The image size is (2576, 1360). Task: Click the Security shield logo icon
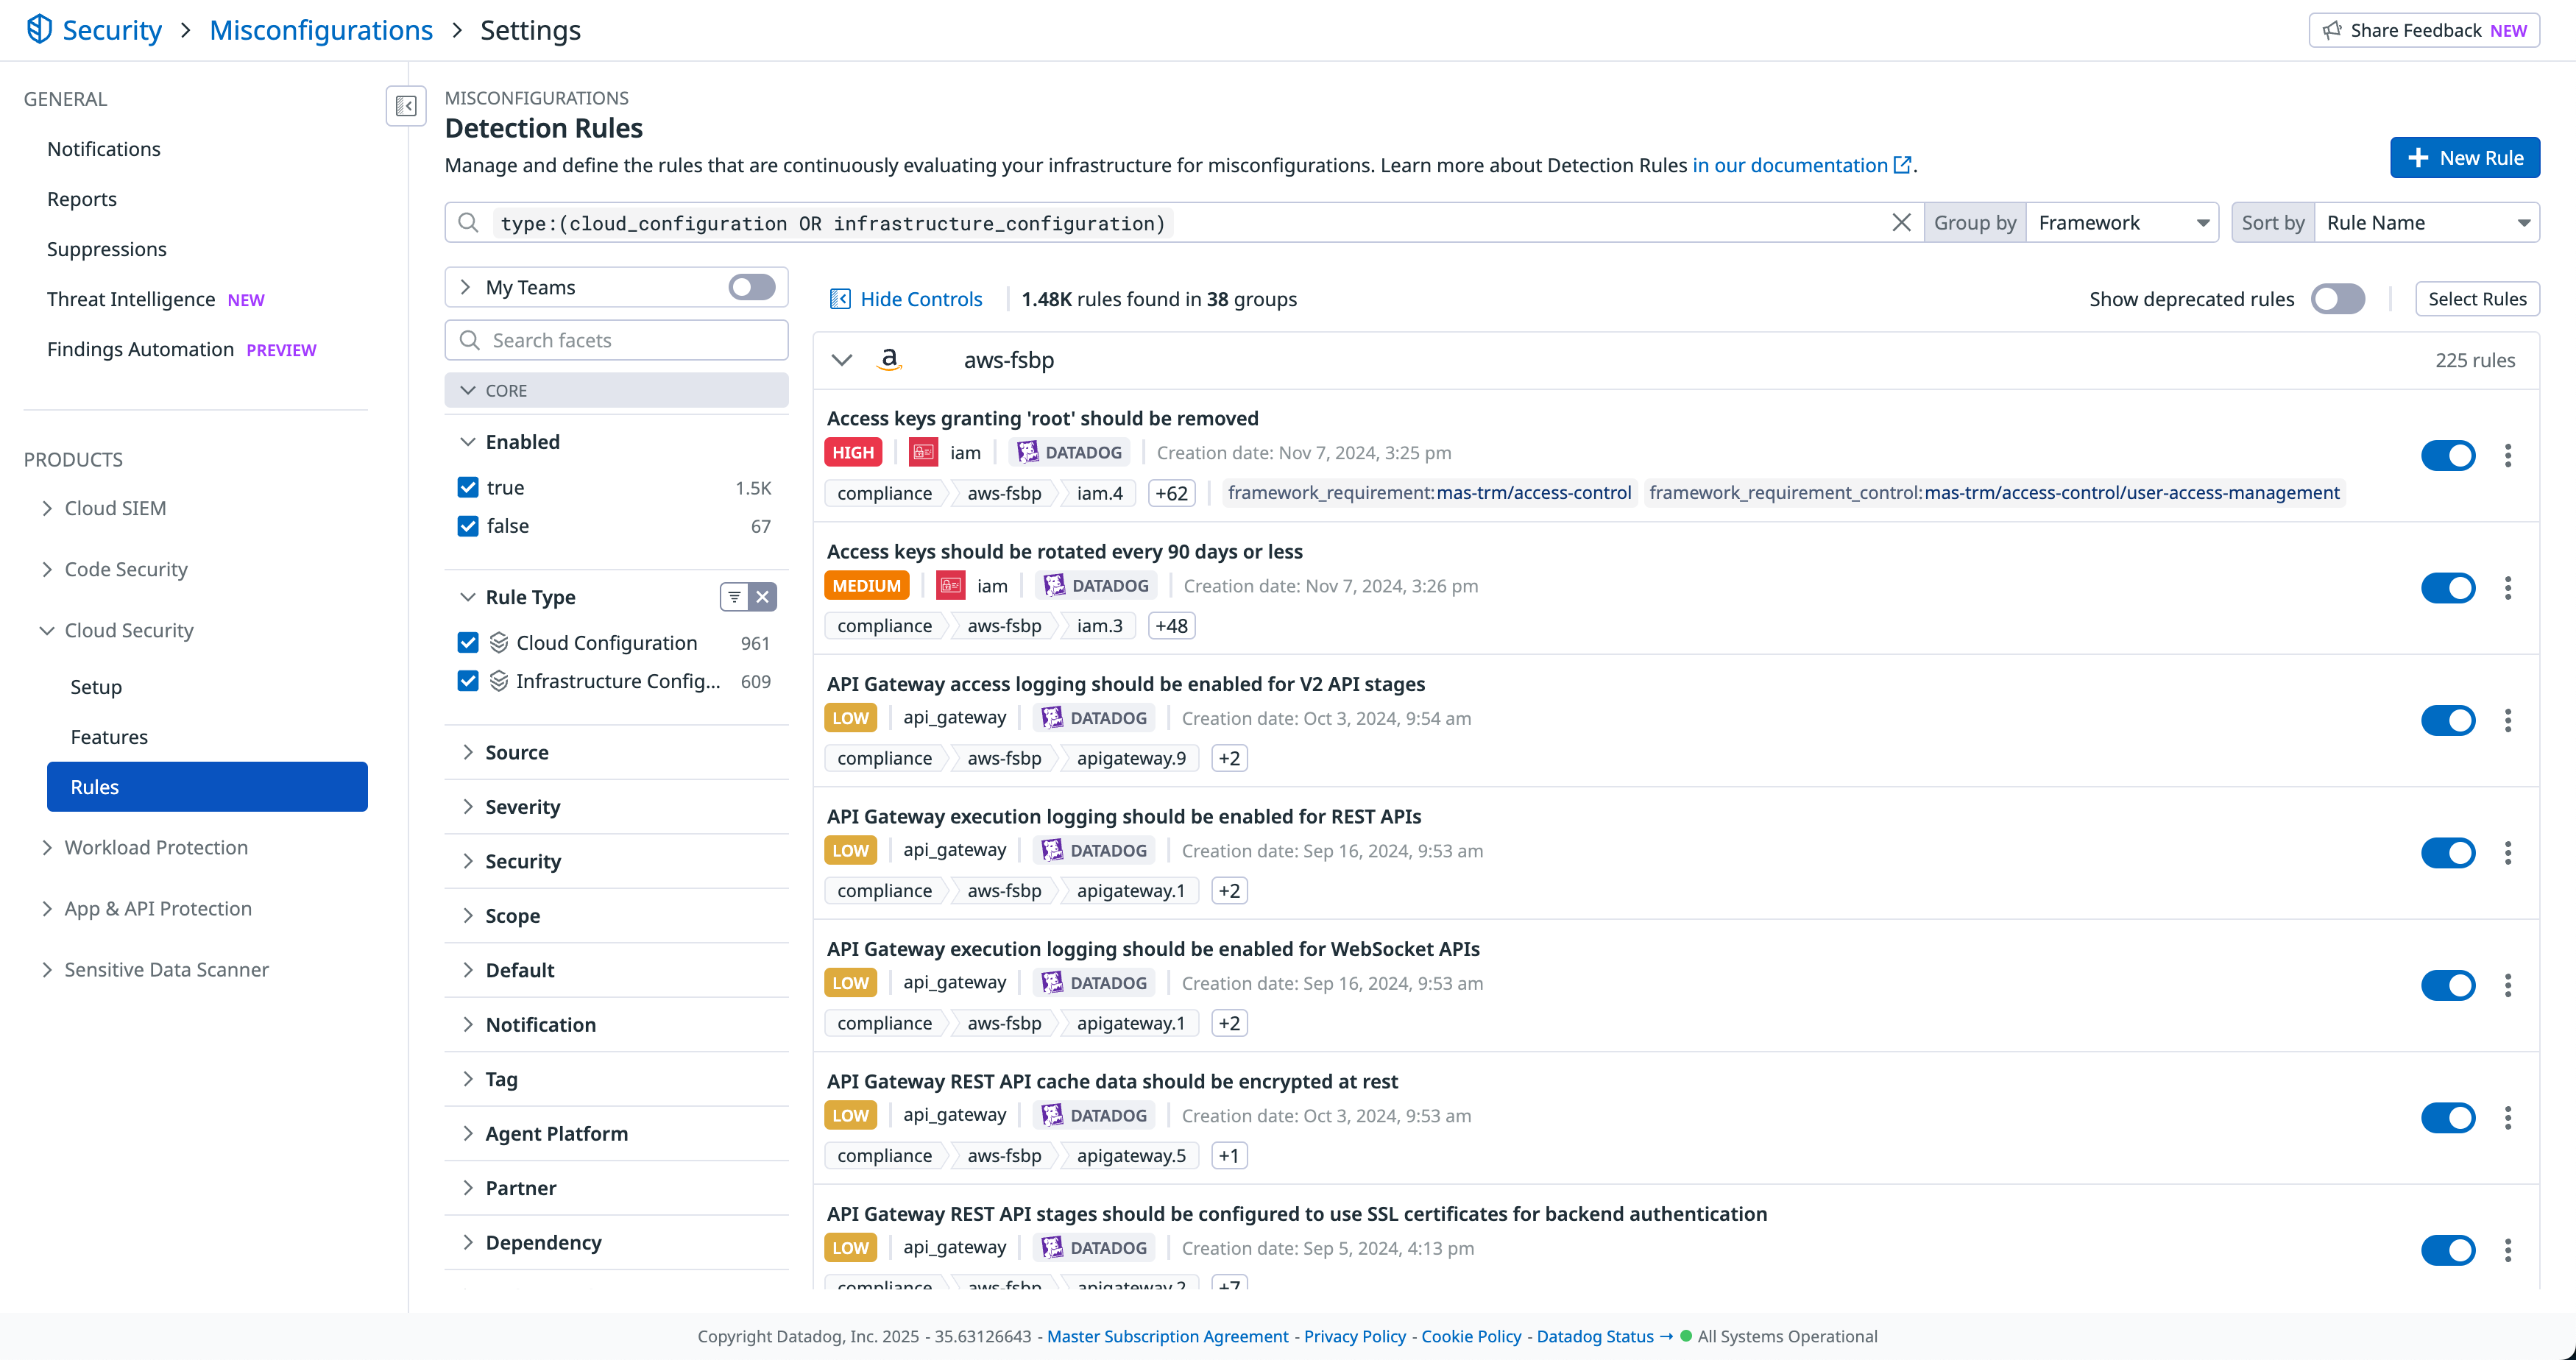tap(39, 29)
